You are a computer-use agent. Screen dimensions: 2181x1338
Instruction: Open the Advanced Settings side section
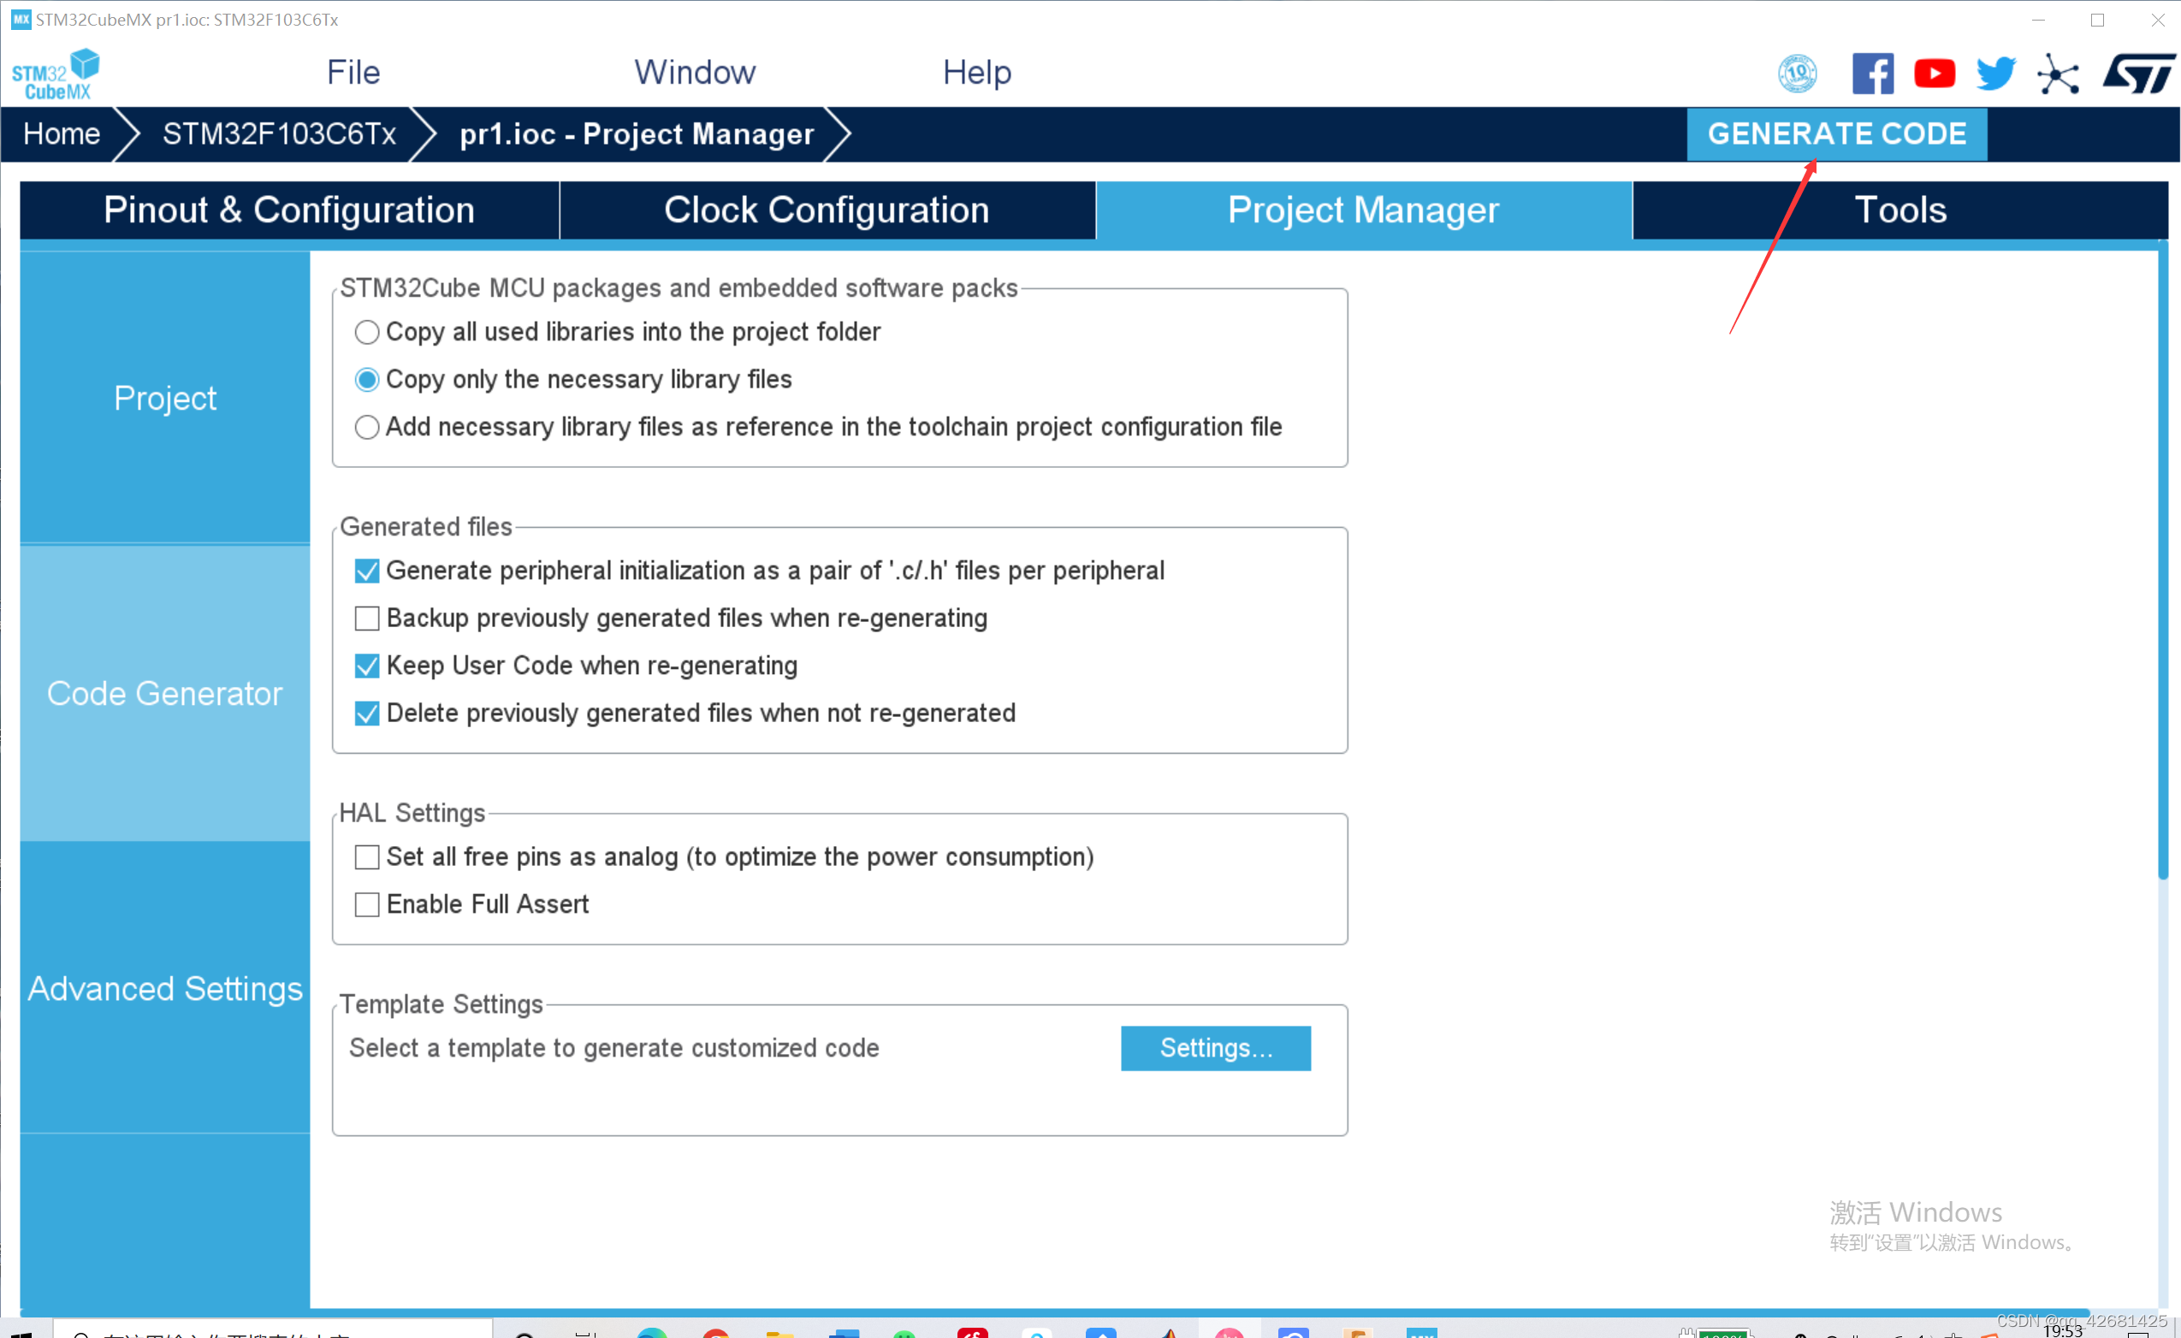point(164,988)
